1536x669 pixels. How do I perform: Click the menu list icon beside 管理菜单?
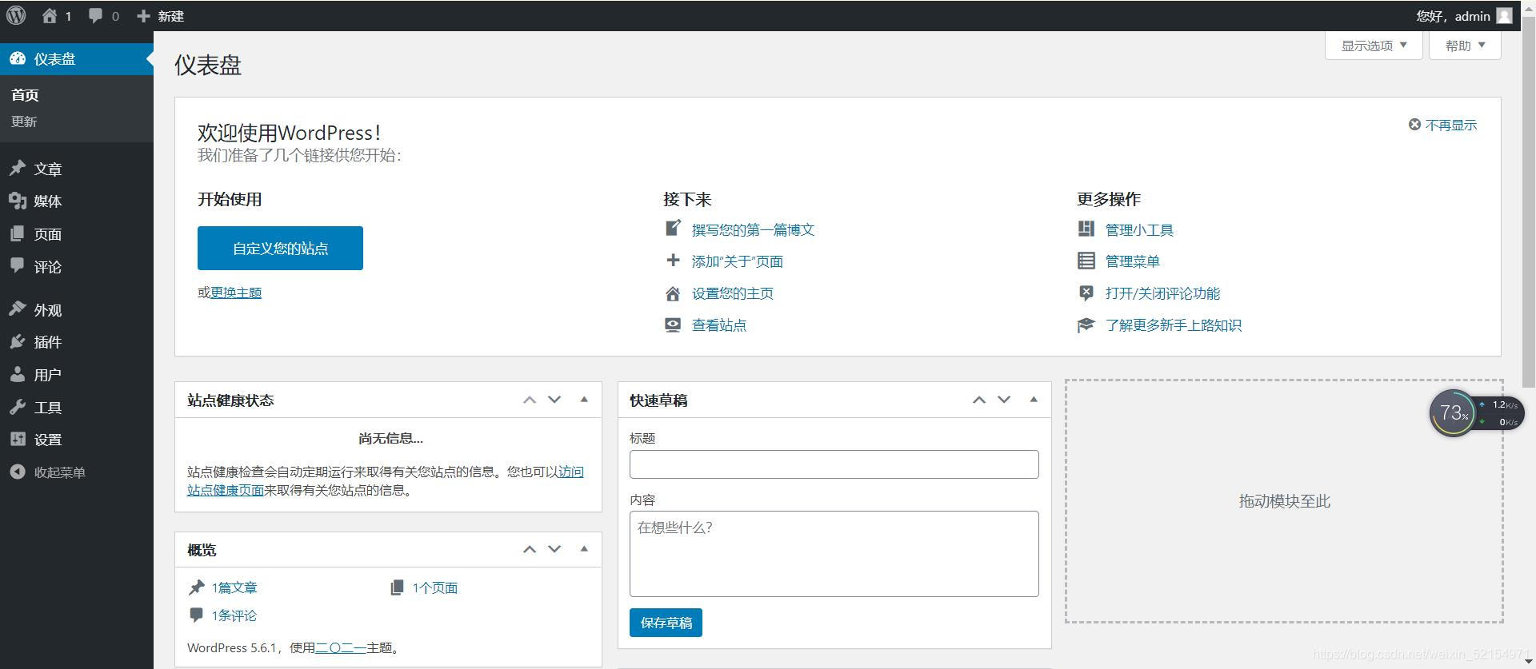[x=1086, y=261]
